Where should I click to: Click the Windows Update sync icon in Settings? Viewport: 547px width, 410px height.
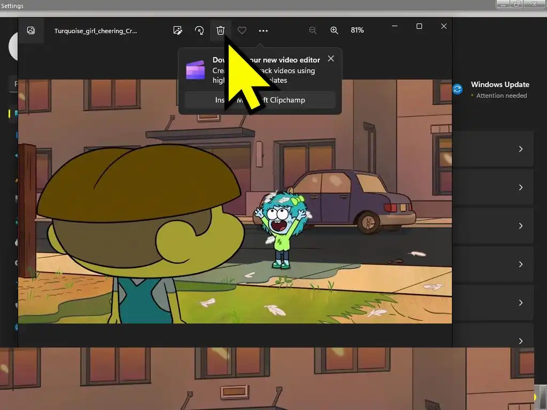click(x=457, y=89)
